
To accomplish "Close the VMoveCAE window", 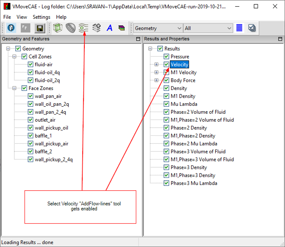I will point(275,6).
